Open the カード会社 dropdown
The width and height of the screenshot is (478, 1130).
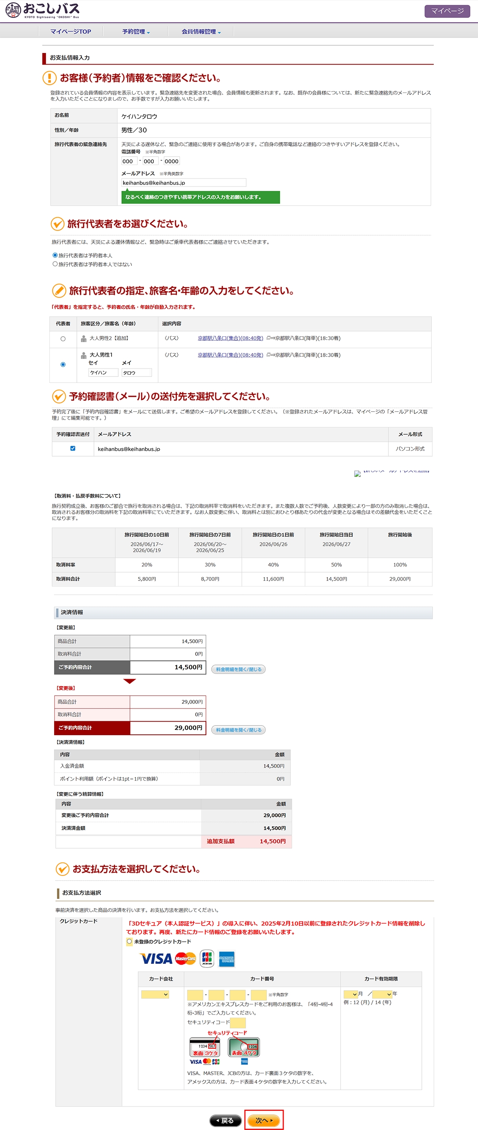[x=155, y=995]
